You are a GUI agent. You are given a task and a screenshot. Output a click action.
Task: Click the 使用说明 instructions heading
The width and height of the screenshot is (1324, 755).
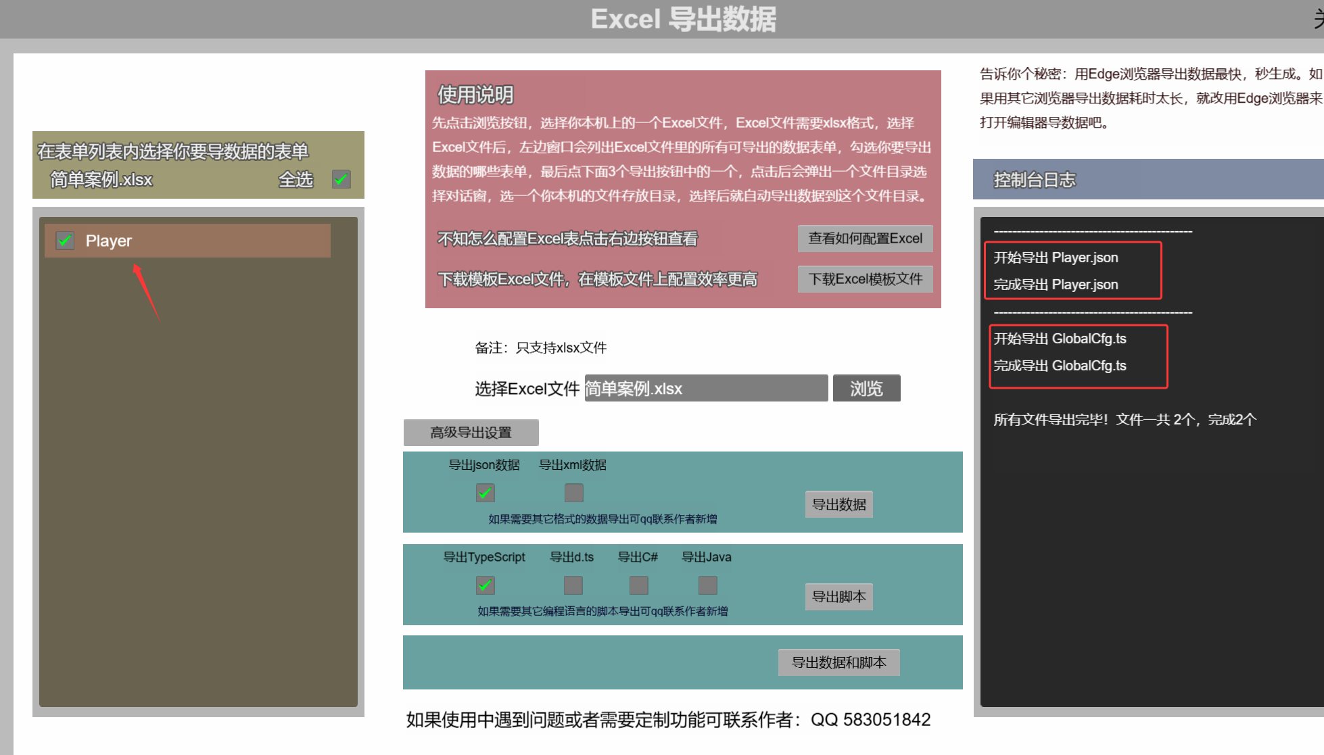(475, 95)
